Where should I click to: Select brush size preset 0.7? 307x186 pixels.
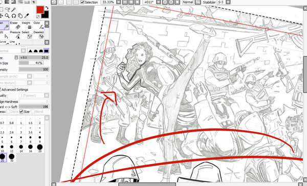coord(2,120)
